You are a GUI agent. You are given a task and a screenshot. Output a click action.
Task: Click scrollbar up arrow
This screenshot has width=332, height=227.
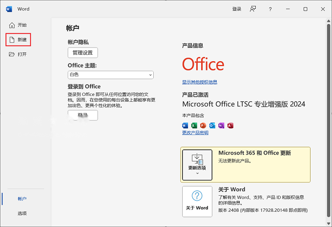coord(329,21)
